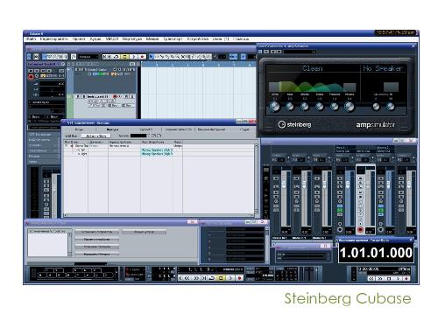Viewport: 438px width, 328px height.
Task: Turn the first Drive knob on the amp simulator
Action: (x=274, y=107)
